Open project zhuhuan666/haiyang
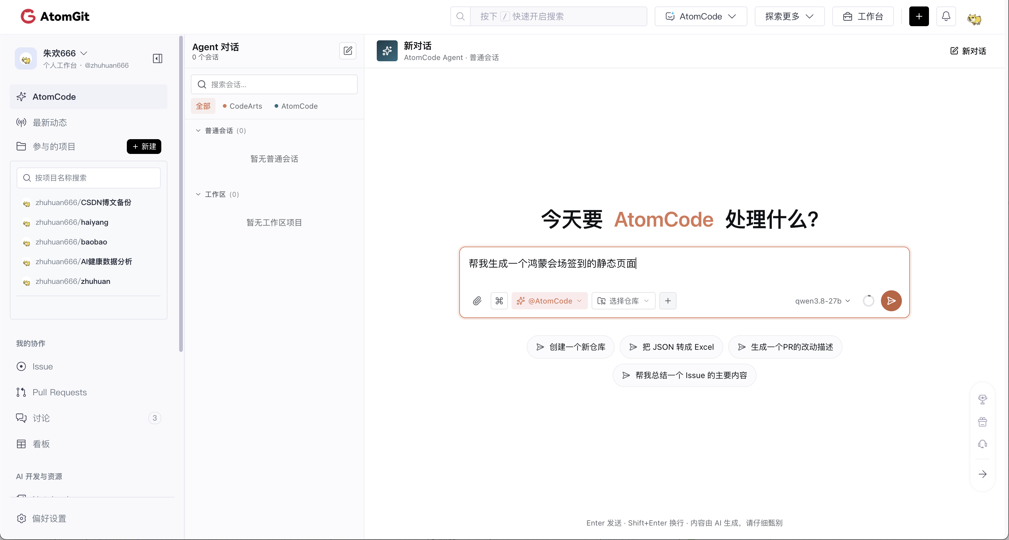The height and width of the screenshot is (540, 1009). (x=72, y=222)
